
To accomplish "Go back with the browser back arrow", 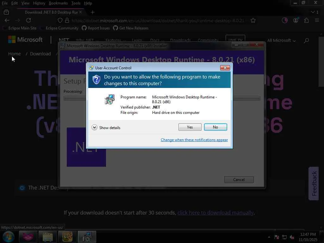I will click(7, 21).
